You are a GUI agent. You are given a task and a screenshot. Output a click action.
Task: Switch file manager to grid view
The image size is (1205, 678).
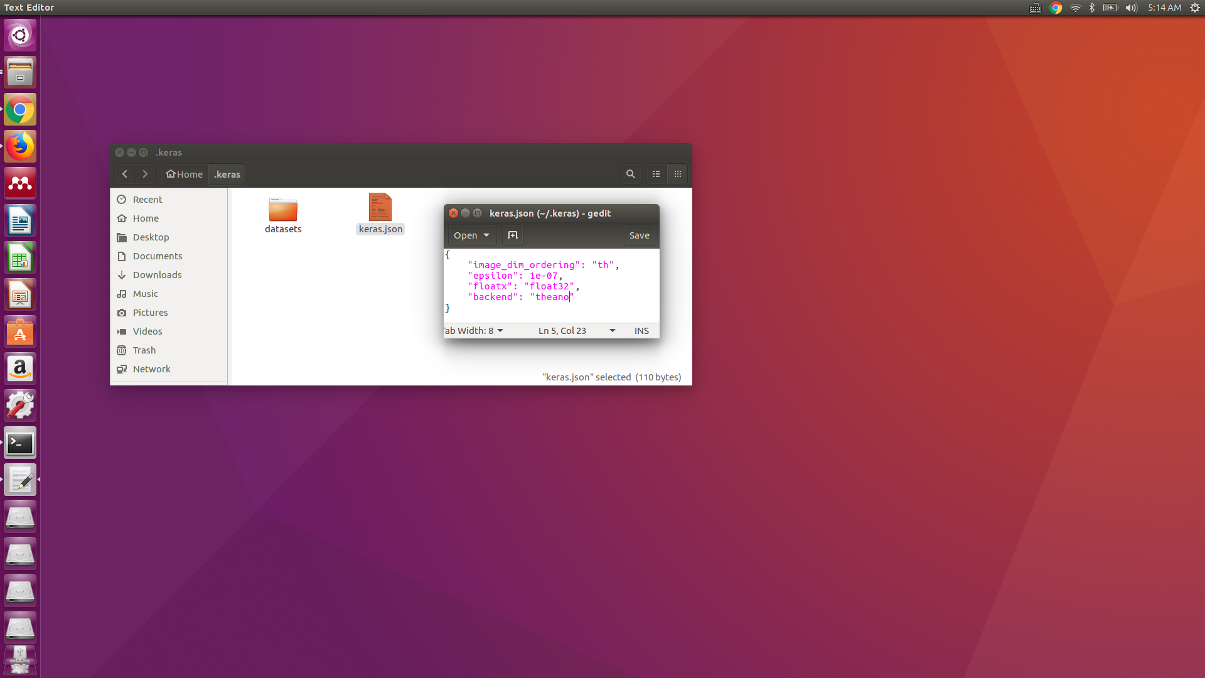(678, 174)
